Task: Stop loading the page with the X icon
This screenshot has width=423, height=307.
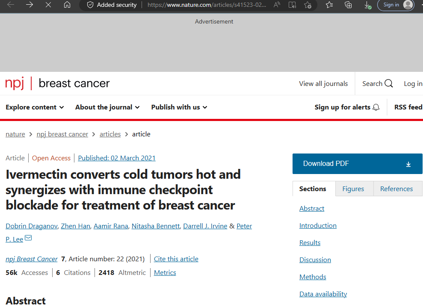Action: [48, 5]
